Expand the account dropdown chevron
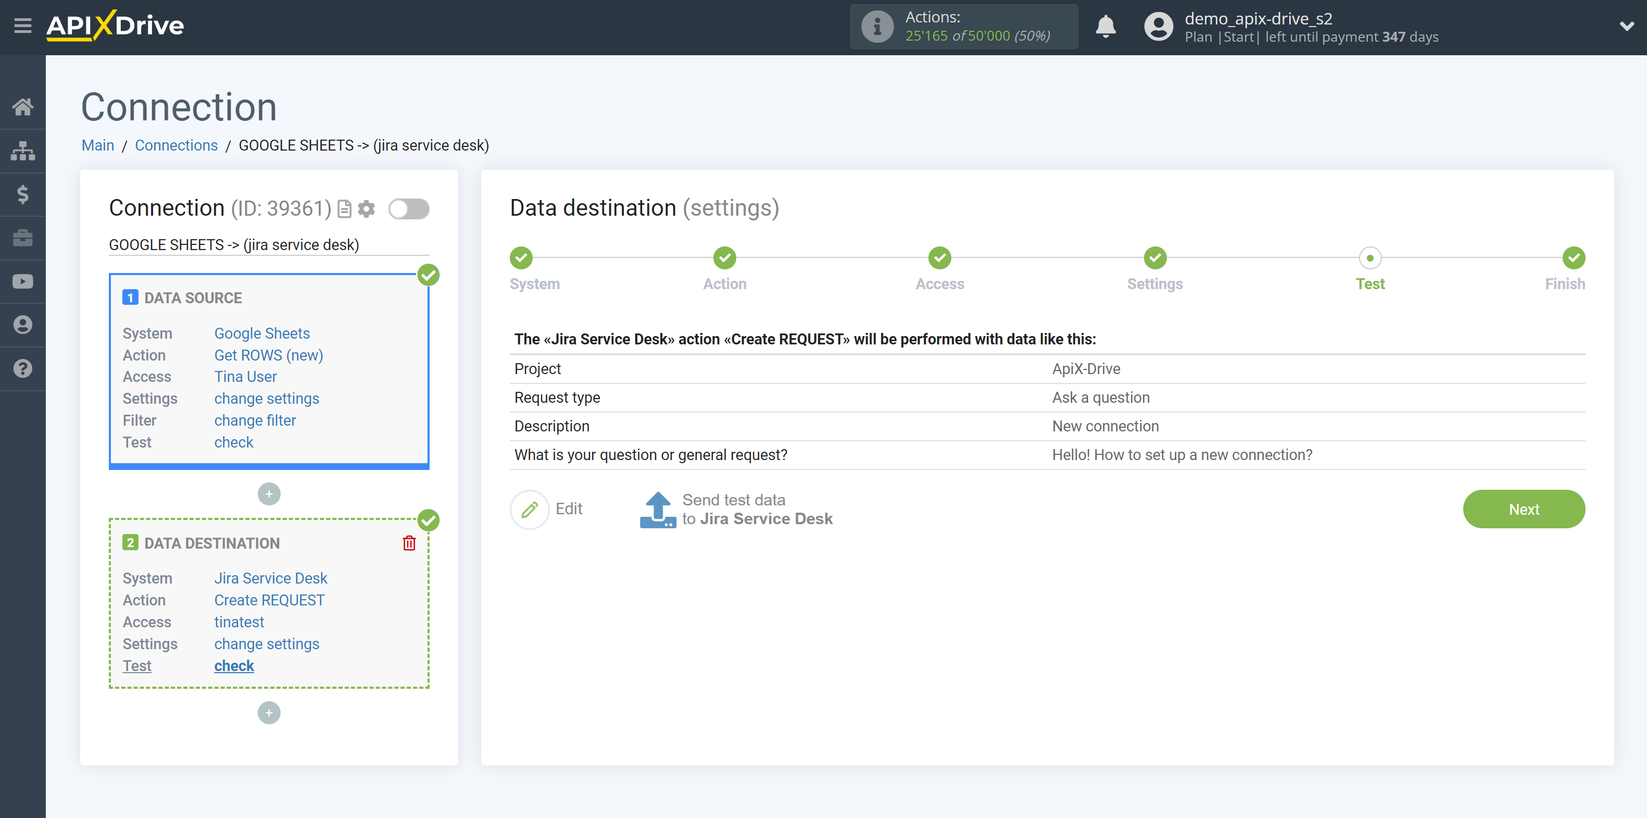Viewport: 1647px width, 818px height. tap(1626, 26)
